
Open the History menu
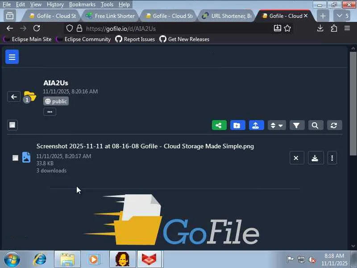coord(55,4)
